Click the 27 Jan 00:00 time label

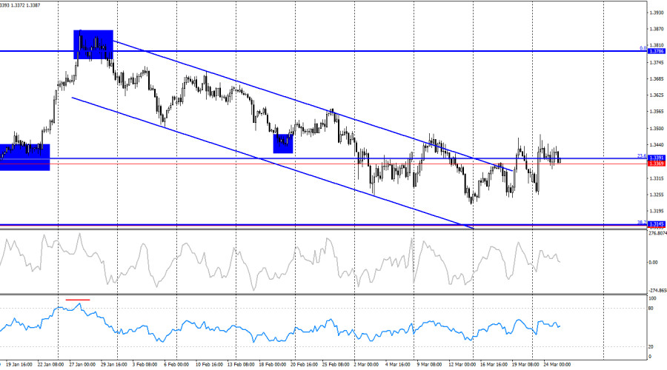[82, 365]
